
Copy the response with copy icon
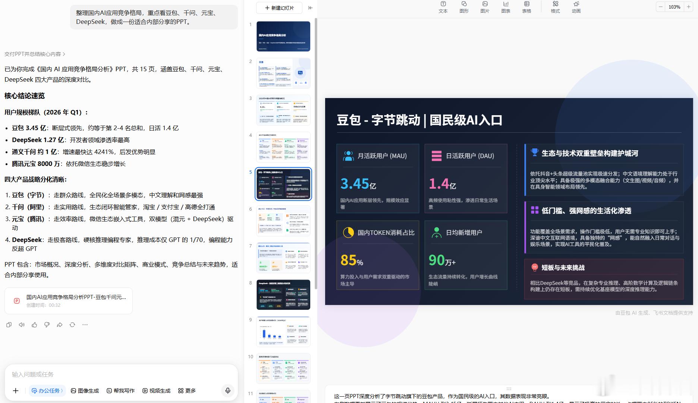tap(9, 325)
